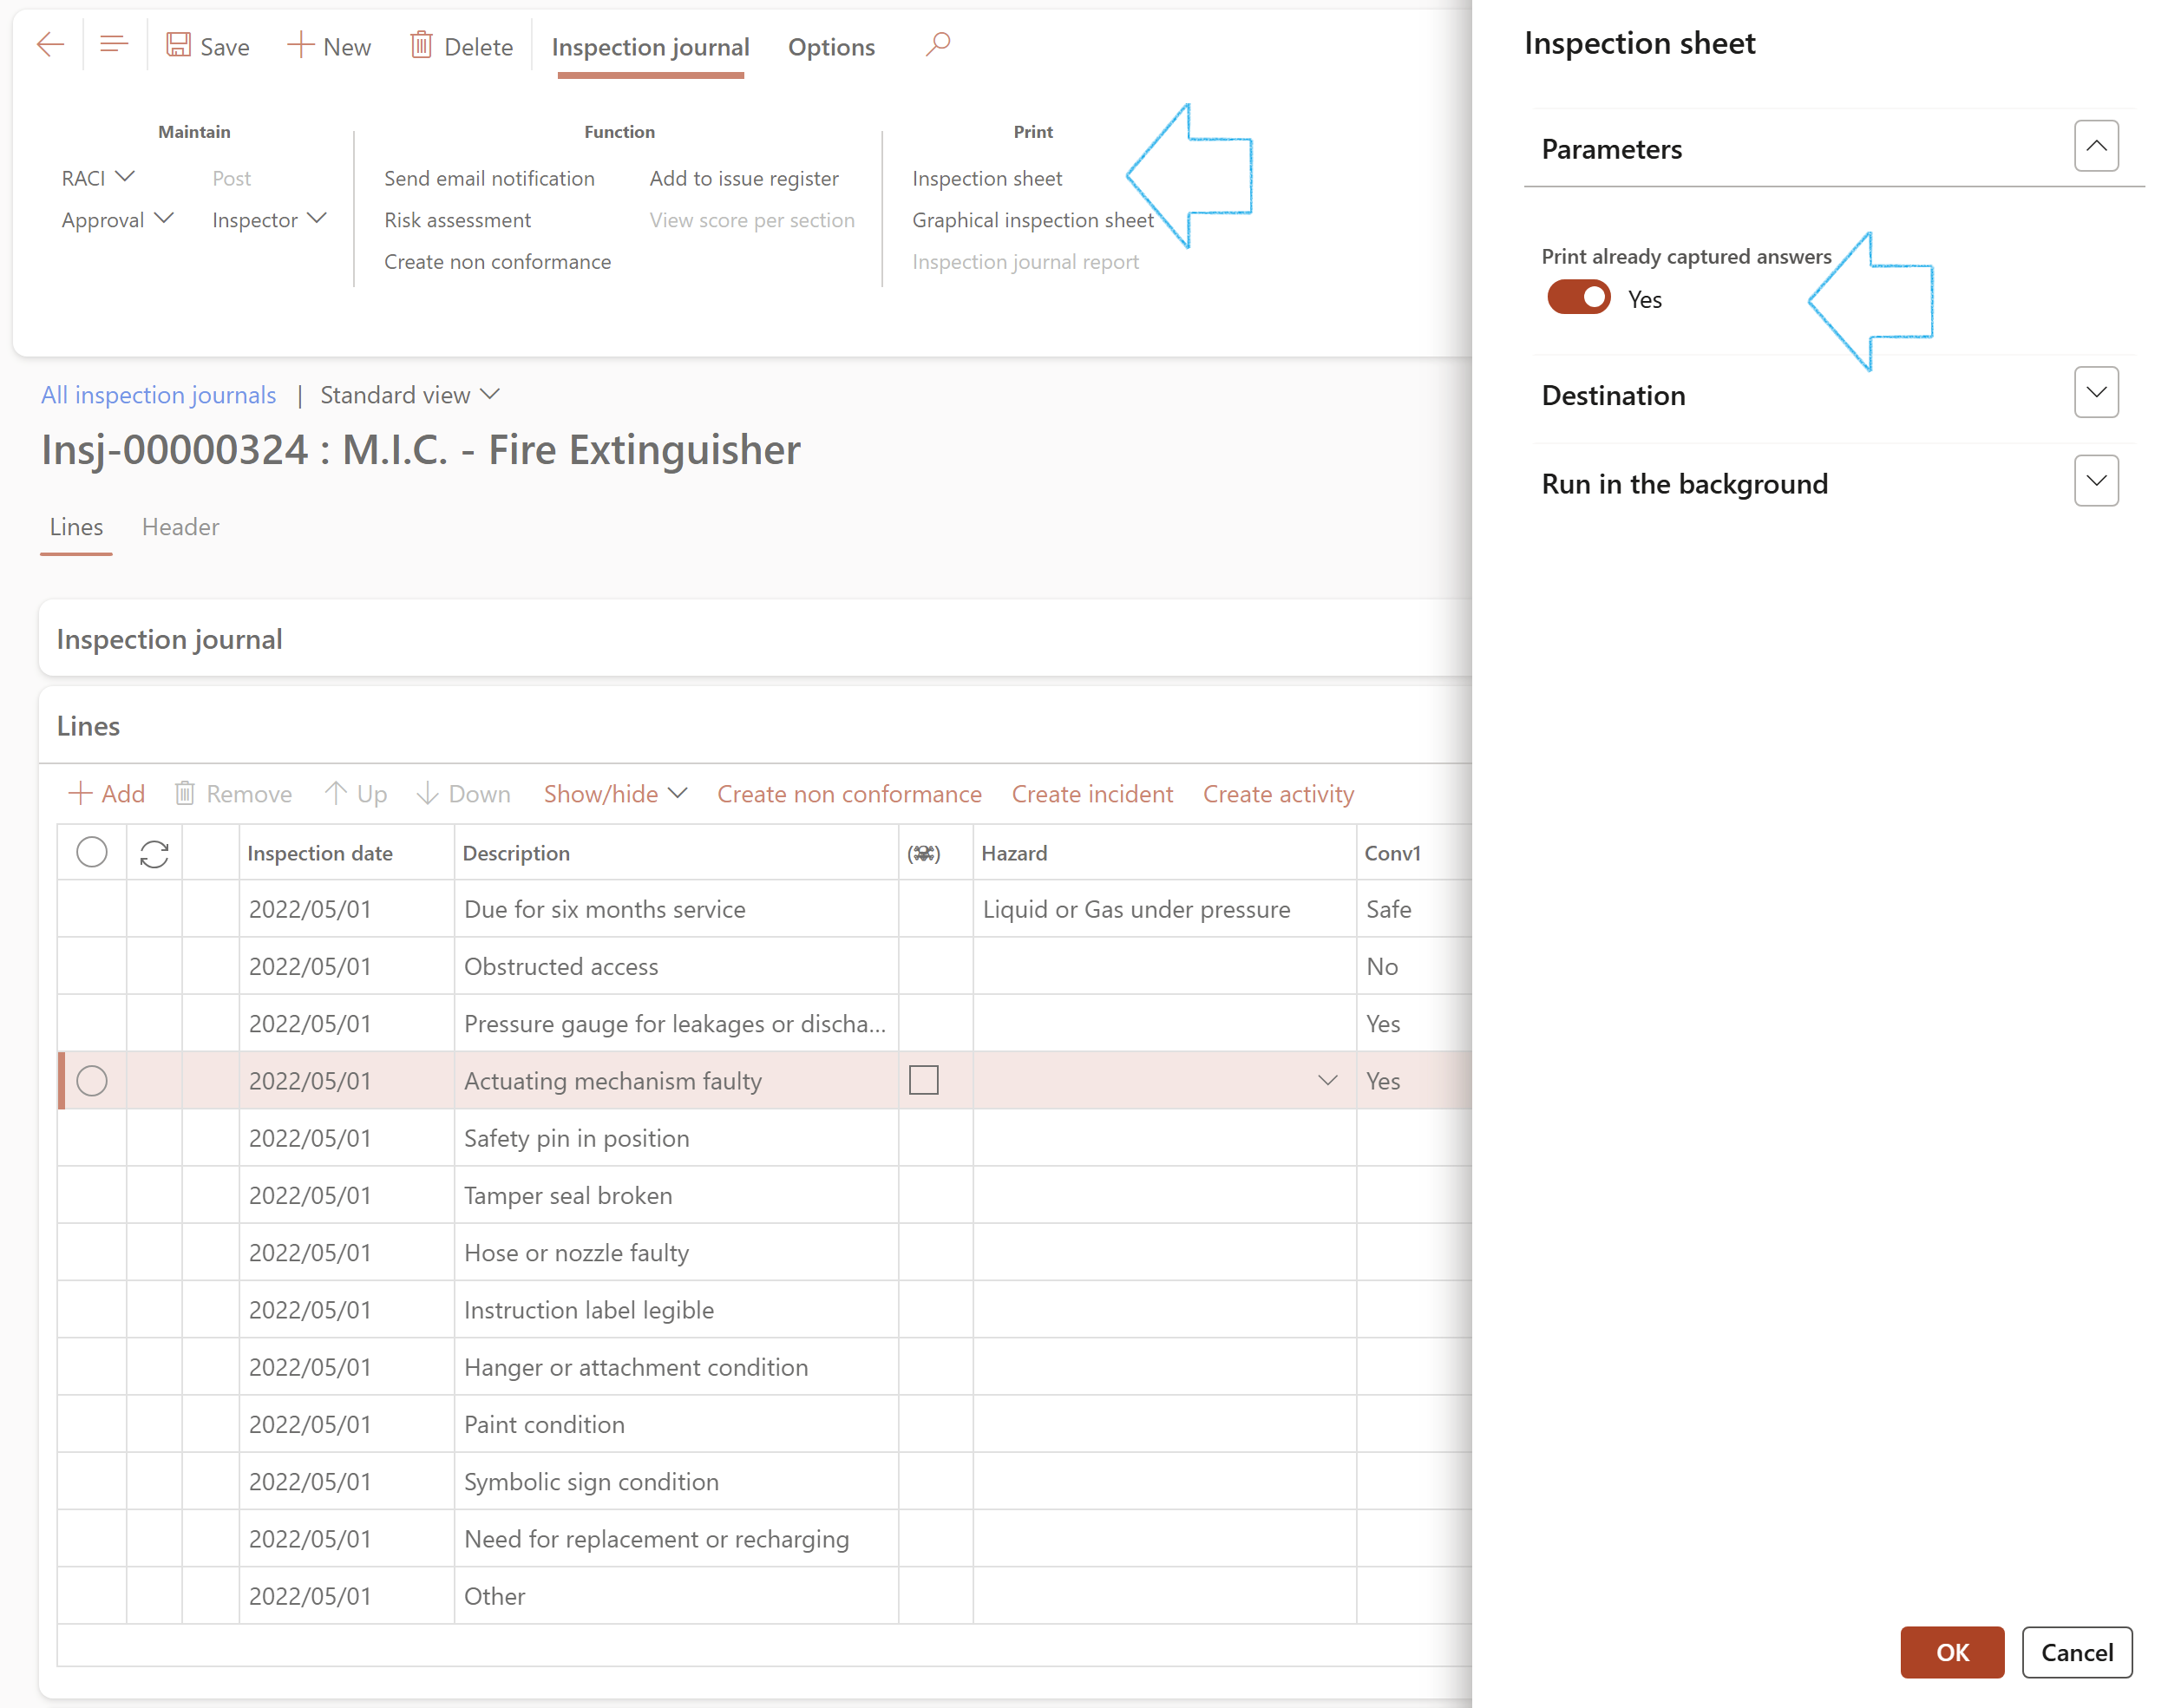The image size is (2168, 1708).
Task: Open the hamburger navigation list icon
Action: [x=114, y=45]
